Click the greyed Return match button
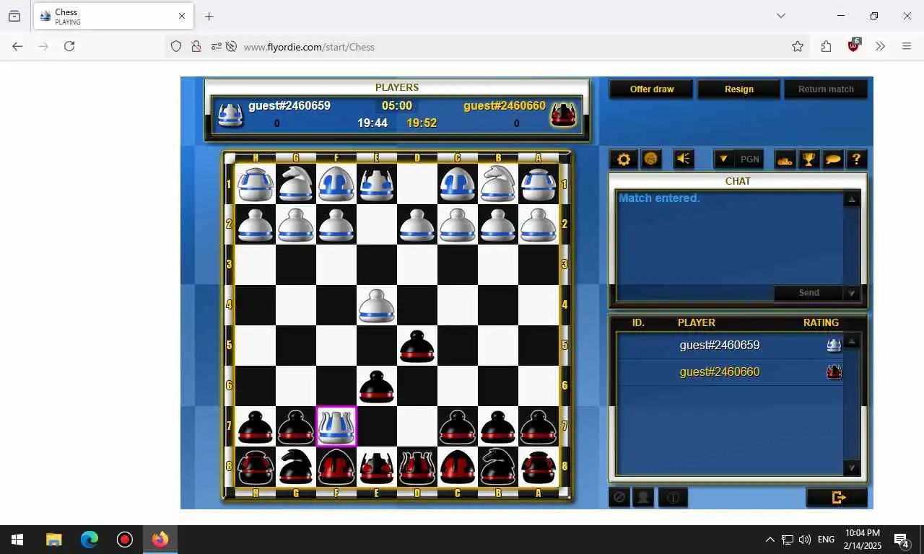Image resolution: width=924 pixels, height=554 pixels. coord(826,89)
